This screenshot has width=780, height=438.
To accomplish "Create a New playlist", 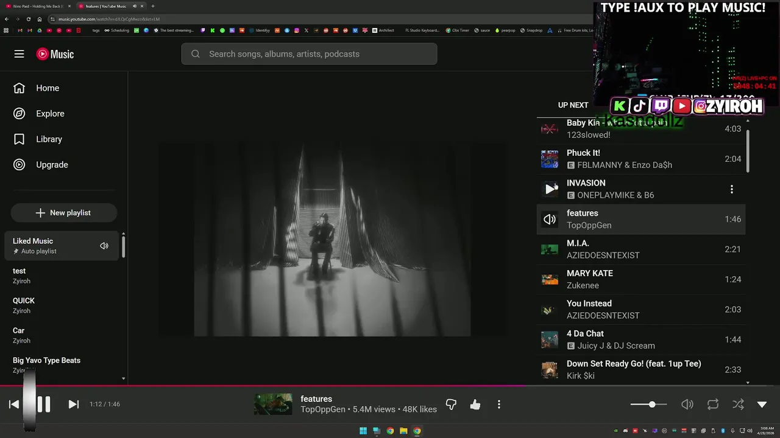I will 63,213.
